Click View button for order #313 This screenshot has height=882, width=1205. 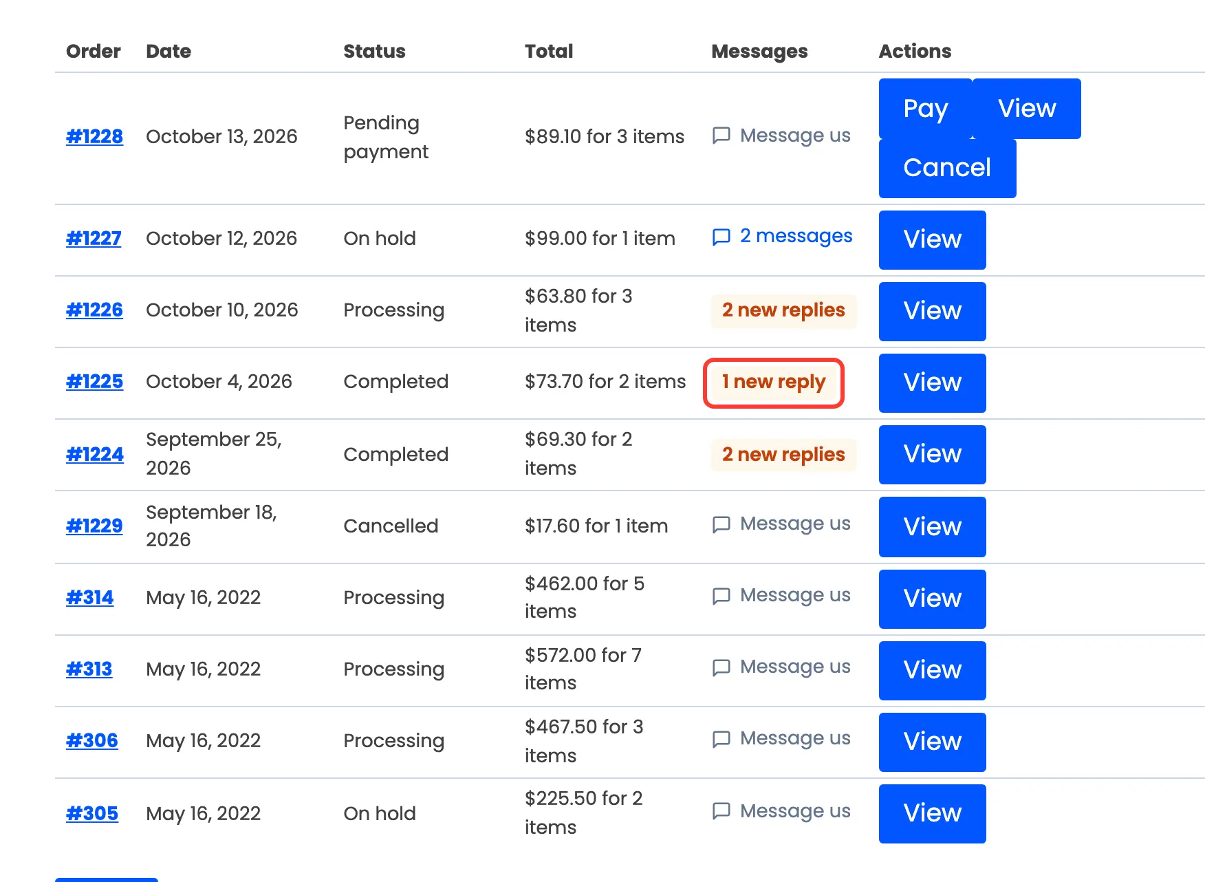tap(932, 670)
